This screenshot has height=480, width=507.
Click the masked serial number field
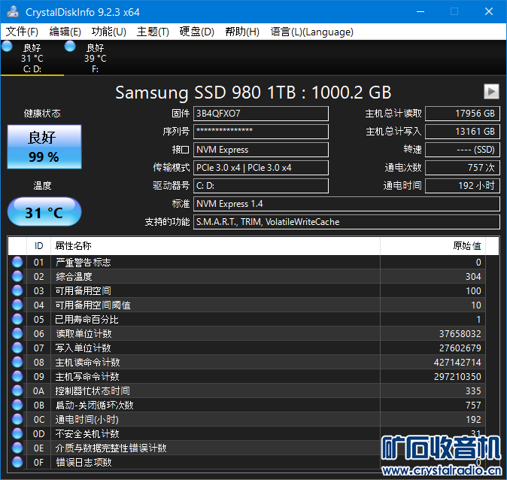pyautogui.click(x=260, y=132)
